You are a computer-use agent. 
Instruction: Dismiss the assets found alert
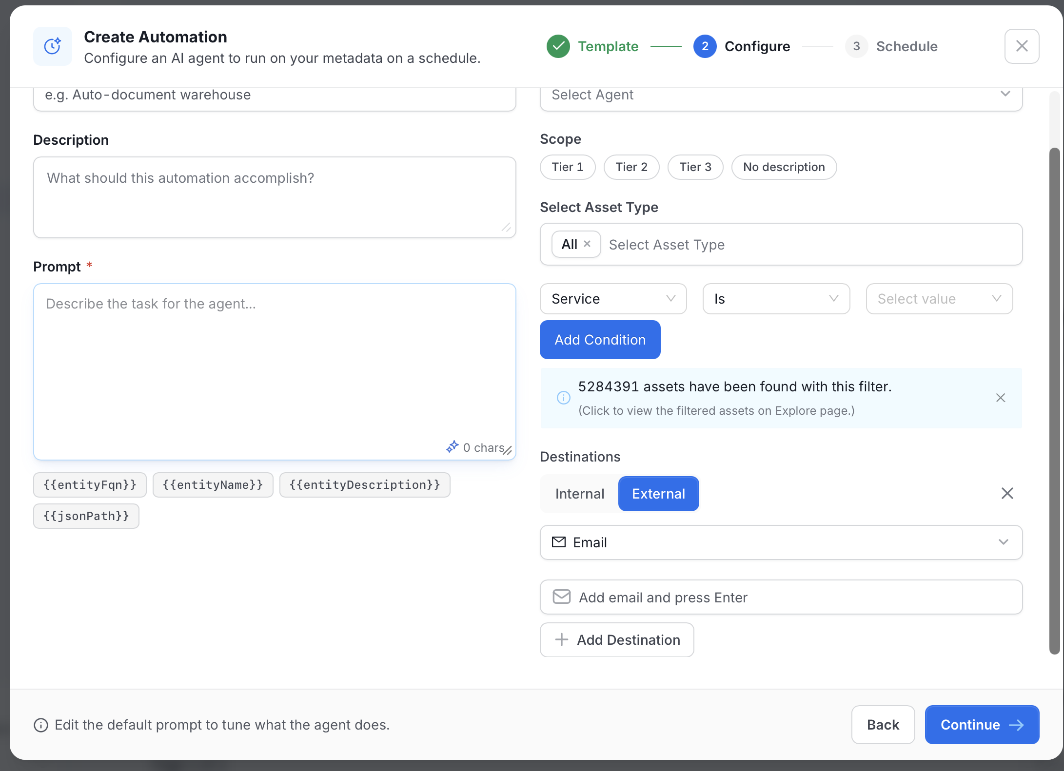click(1001, 398)
